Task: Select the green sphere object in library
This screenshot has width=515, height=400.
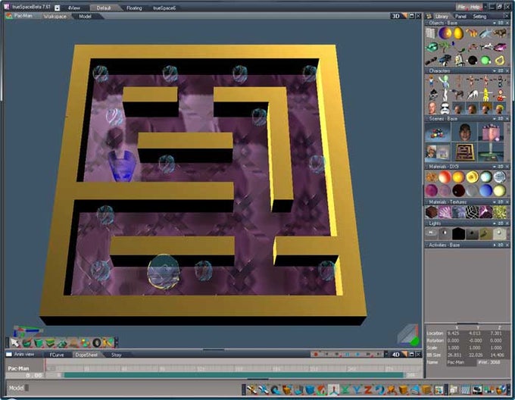Action: [x=485, y=61]
